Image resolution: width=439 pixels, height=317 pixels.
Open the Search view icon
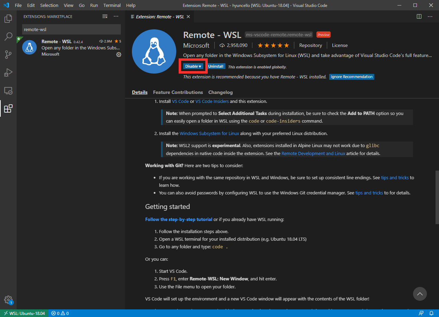point(8,37)
